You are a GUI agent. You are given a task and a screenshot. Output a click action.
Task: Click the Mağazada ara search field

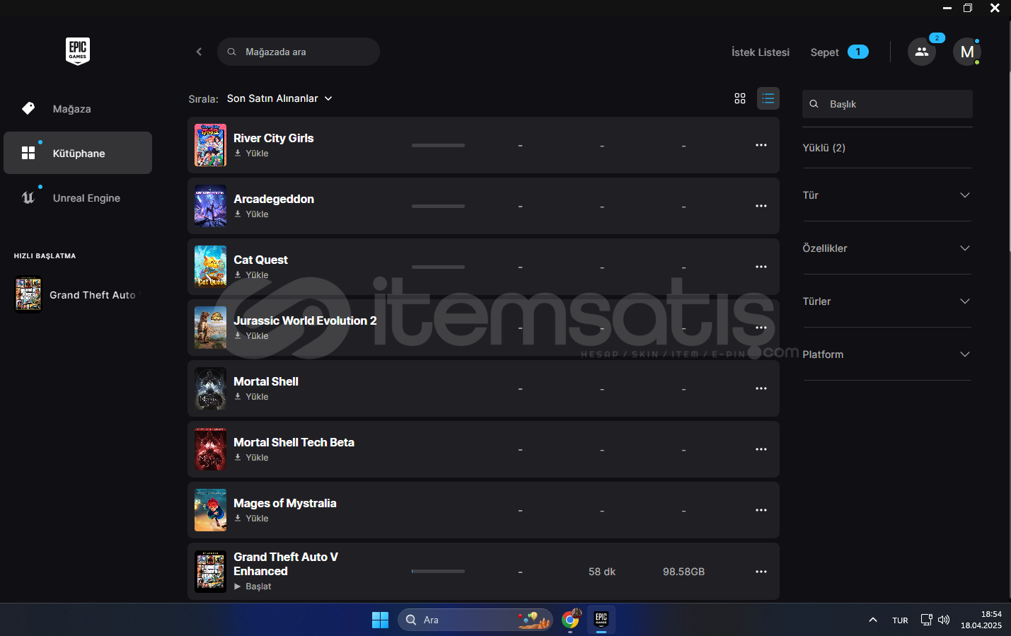point(299,52)
